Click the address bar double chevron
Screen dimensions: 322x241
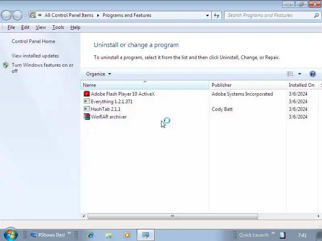point(40,15)
